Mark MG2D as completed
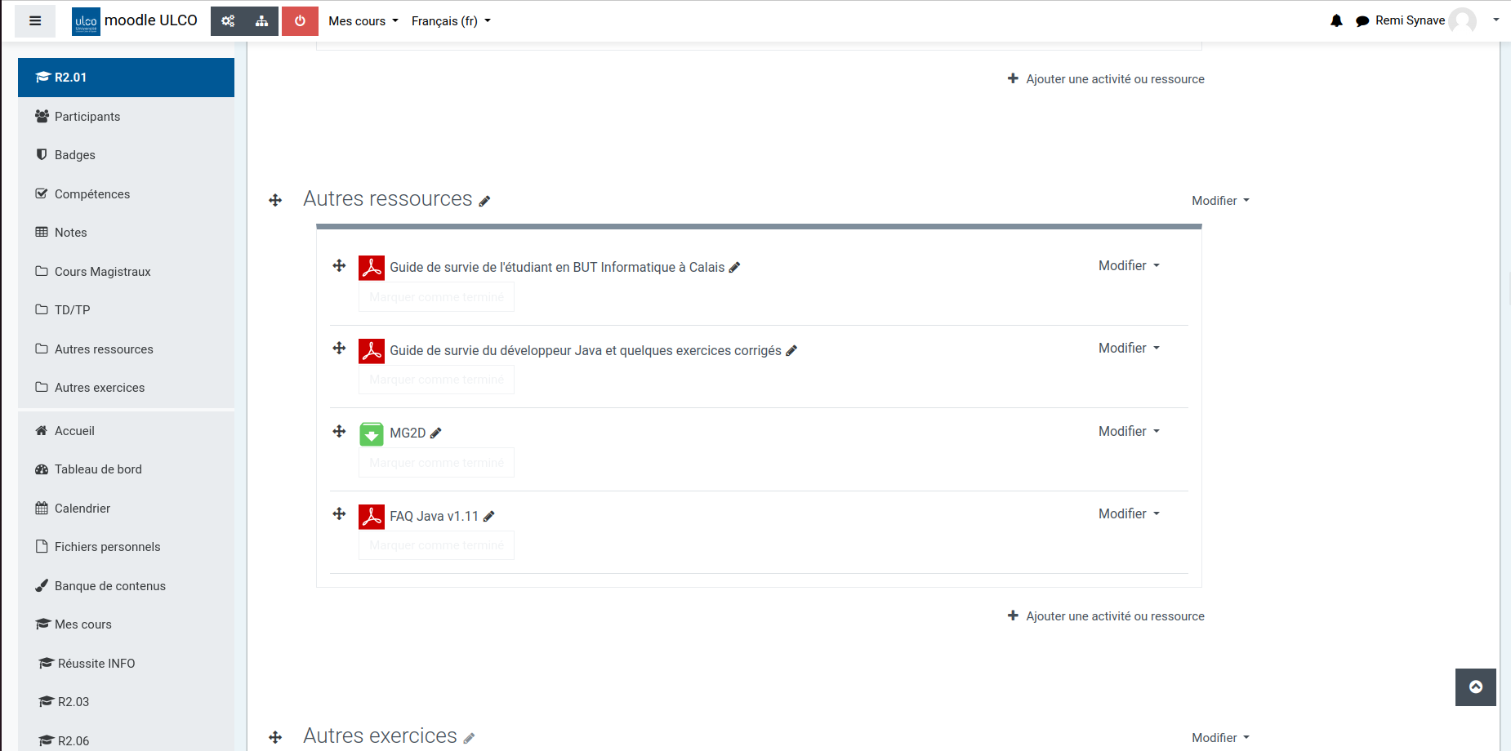 click(436, 463)
